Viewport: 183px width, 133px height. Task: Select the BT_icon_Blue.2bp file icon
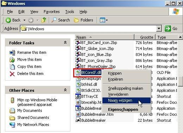78,55
